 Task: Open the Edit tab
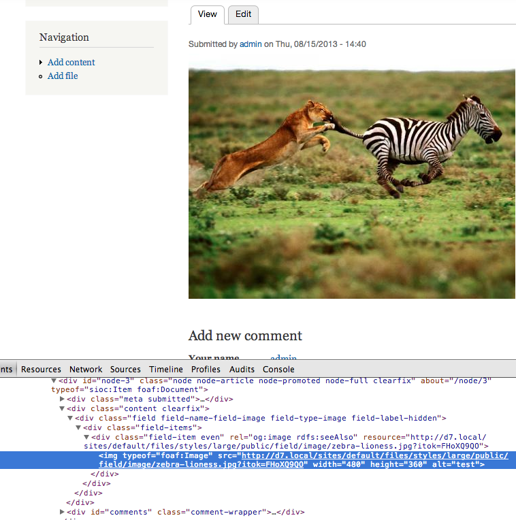click(243, 14)
